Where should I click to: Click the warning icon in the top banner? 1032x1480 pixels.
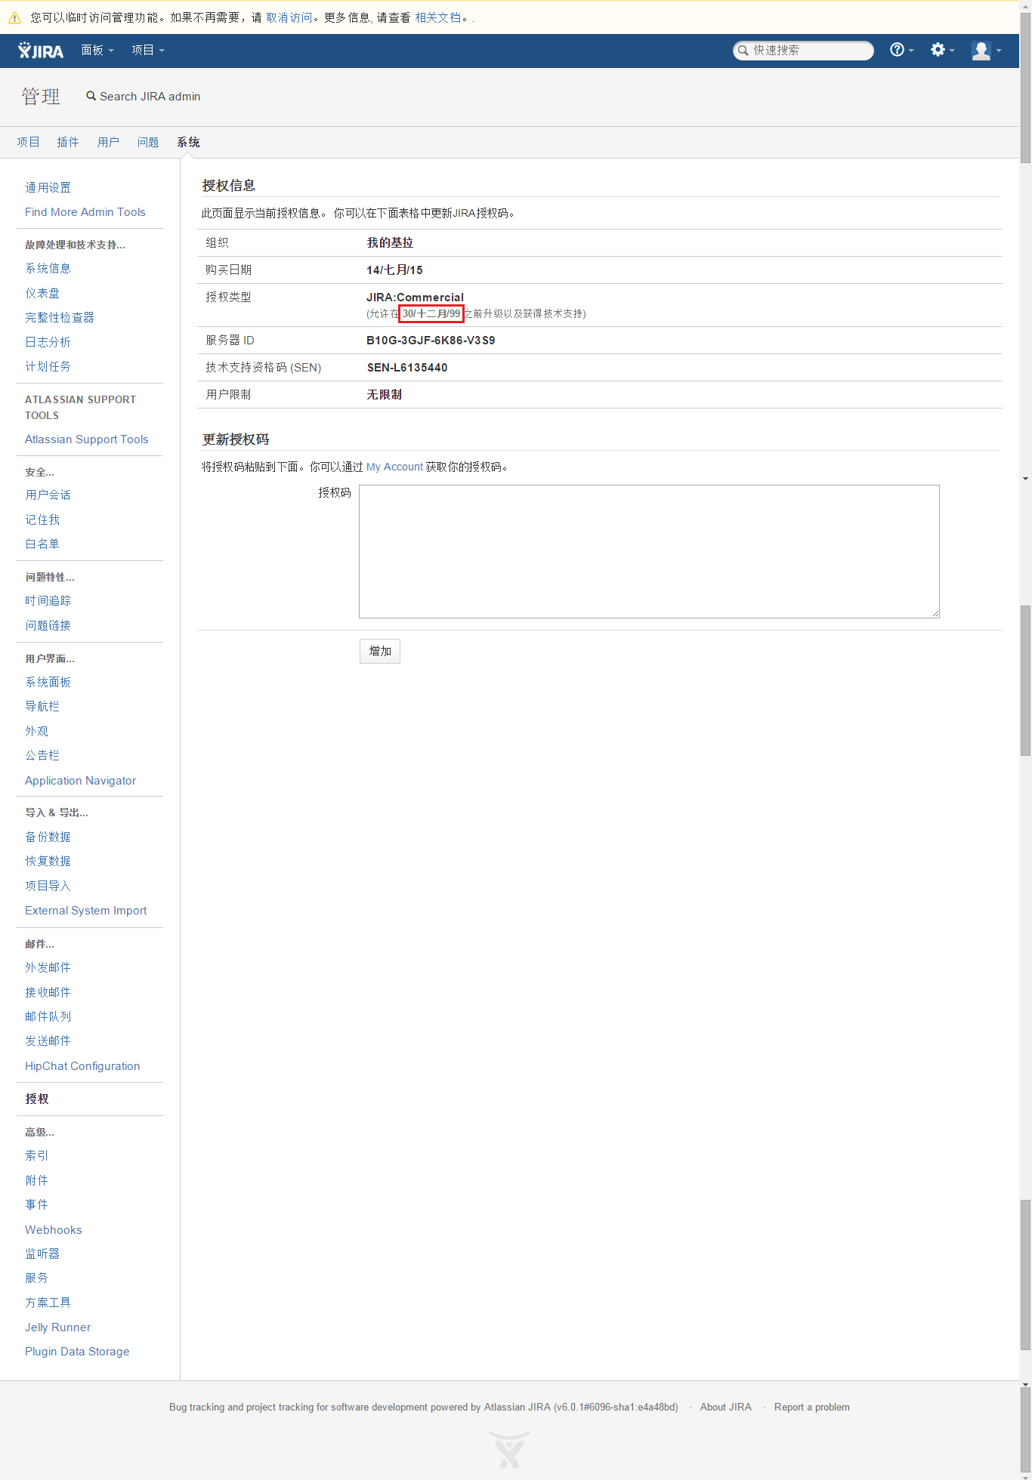[14, 17]
